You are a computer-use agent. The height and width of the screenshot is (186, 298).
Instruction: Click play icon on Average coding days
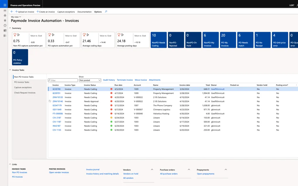88,35
